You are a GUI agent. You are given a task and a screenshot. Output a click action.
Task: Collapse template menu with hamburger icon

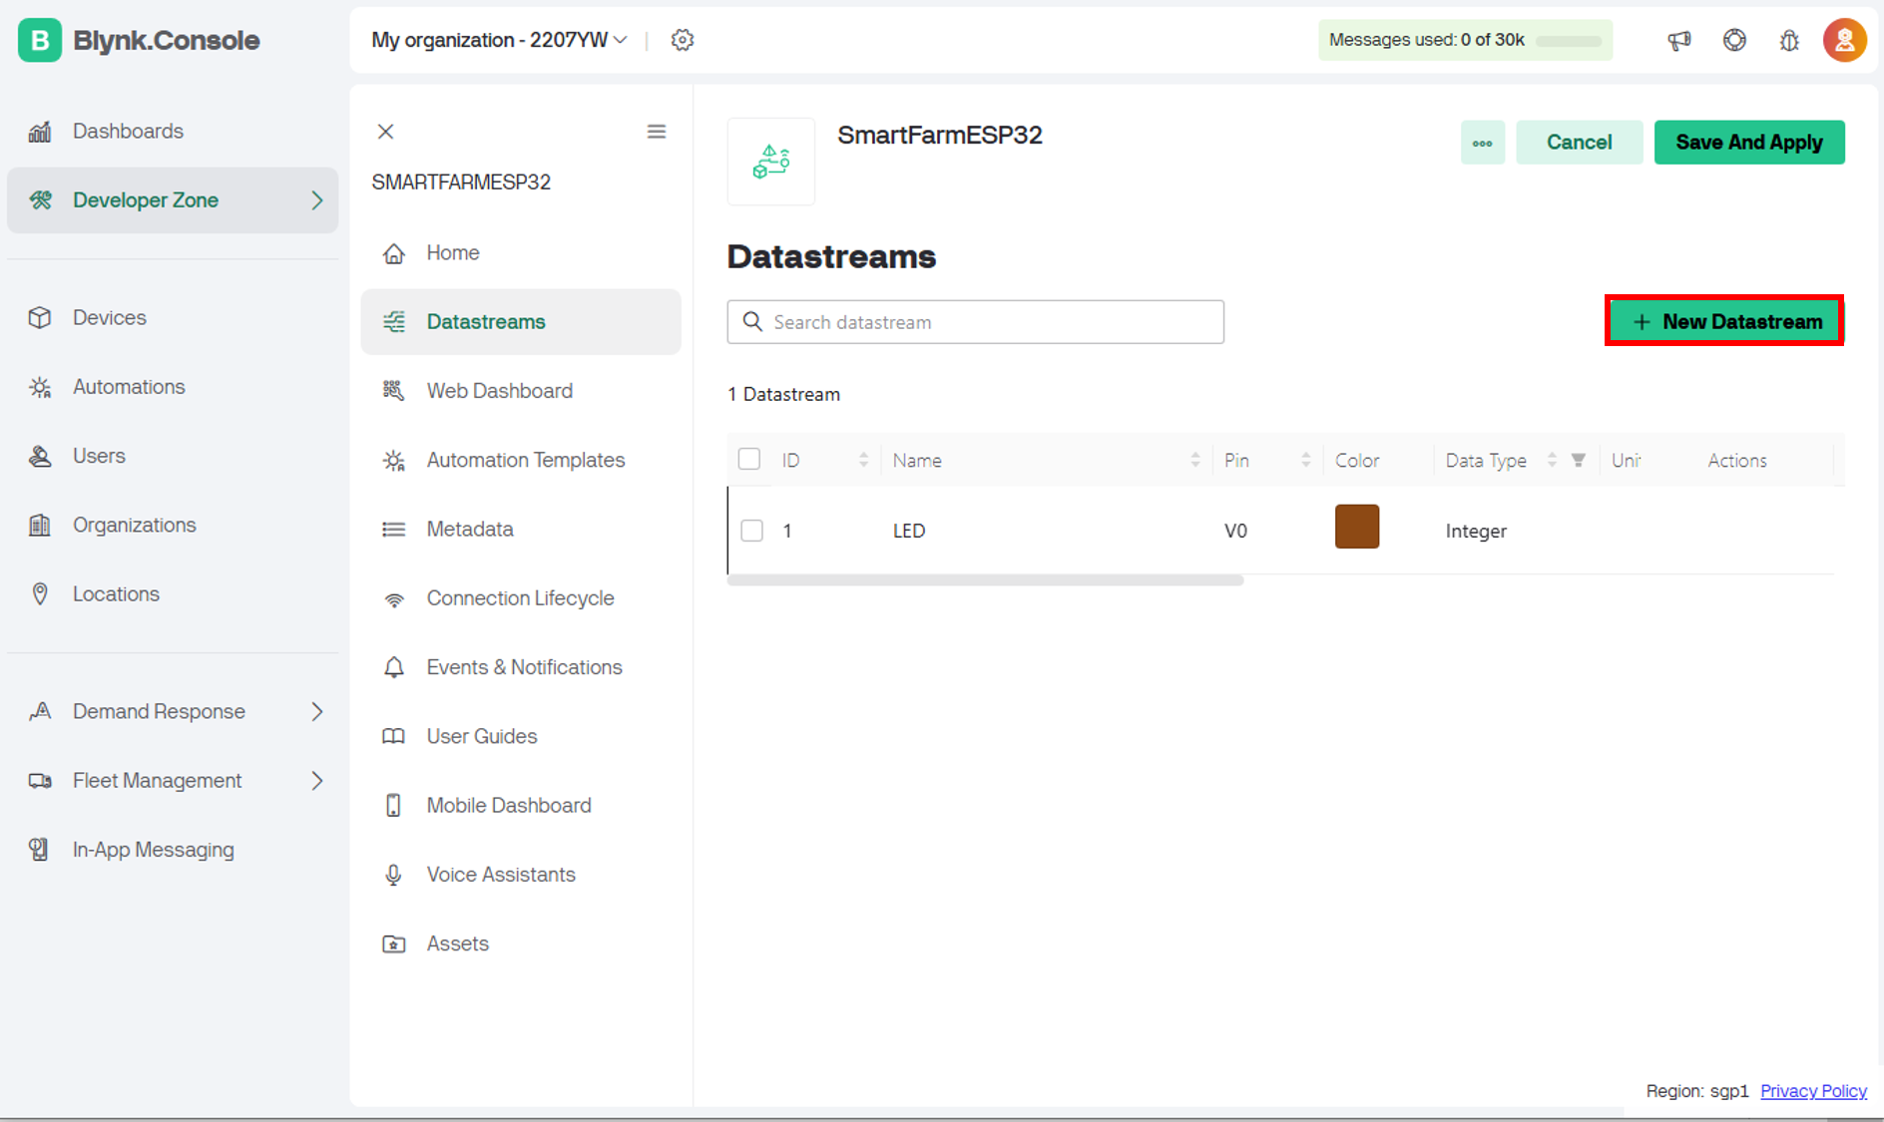pyautogui.click(x=657, y=132)
